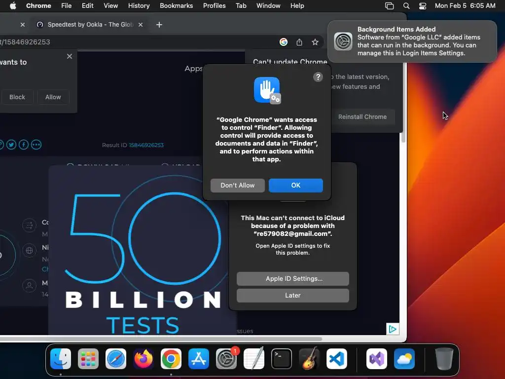Click the 50 Billion Tests ad banner

142,250
